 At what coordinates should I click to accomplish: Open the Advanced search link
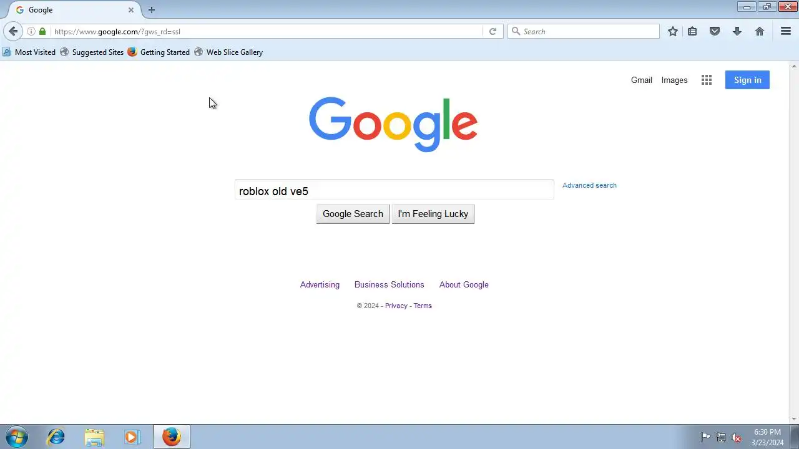589,185
